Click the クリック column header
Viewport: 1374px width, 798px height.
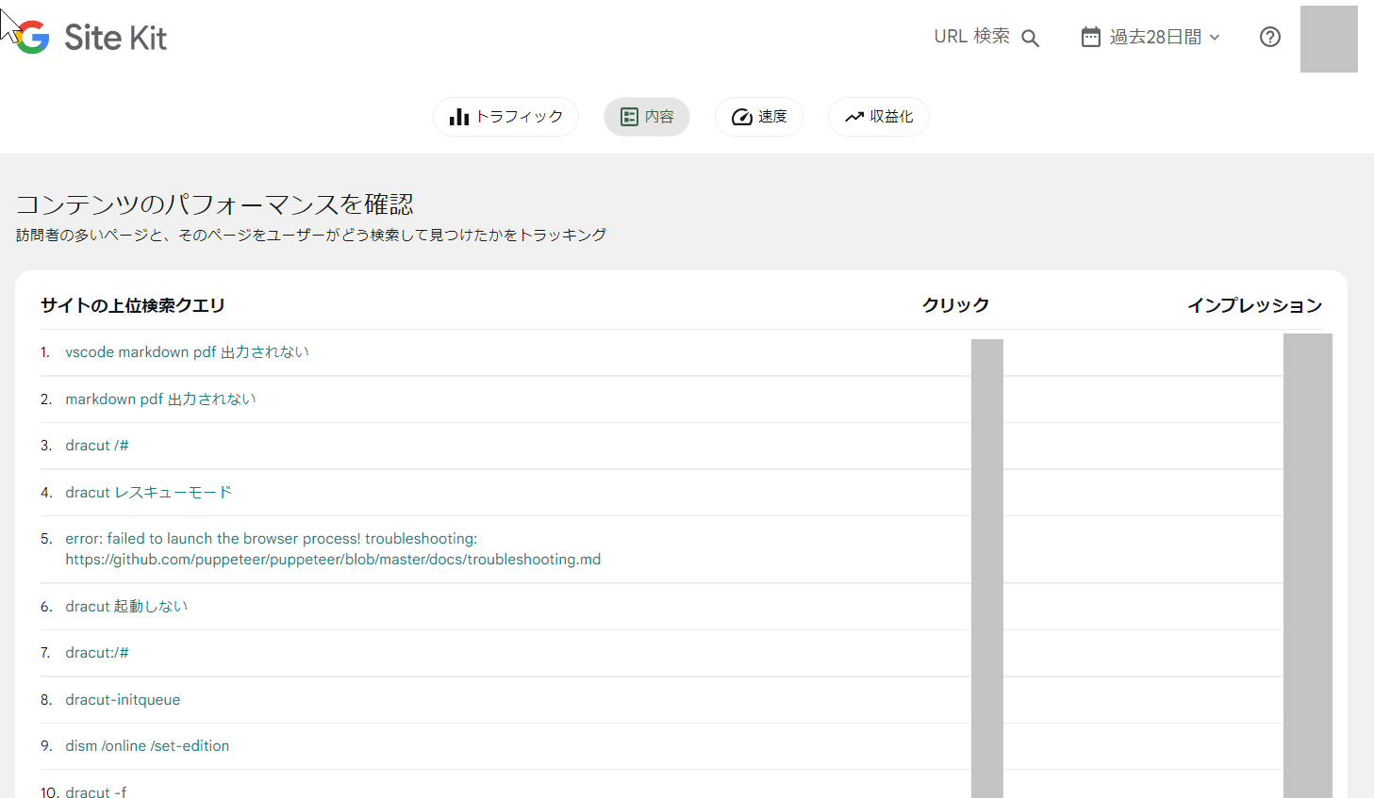click(955, 305)
